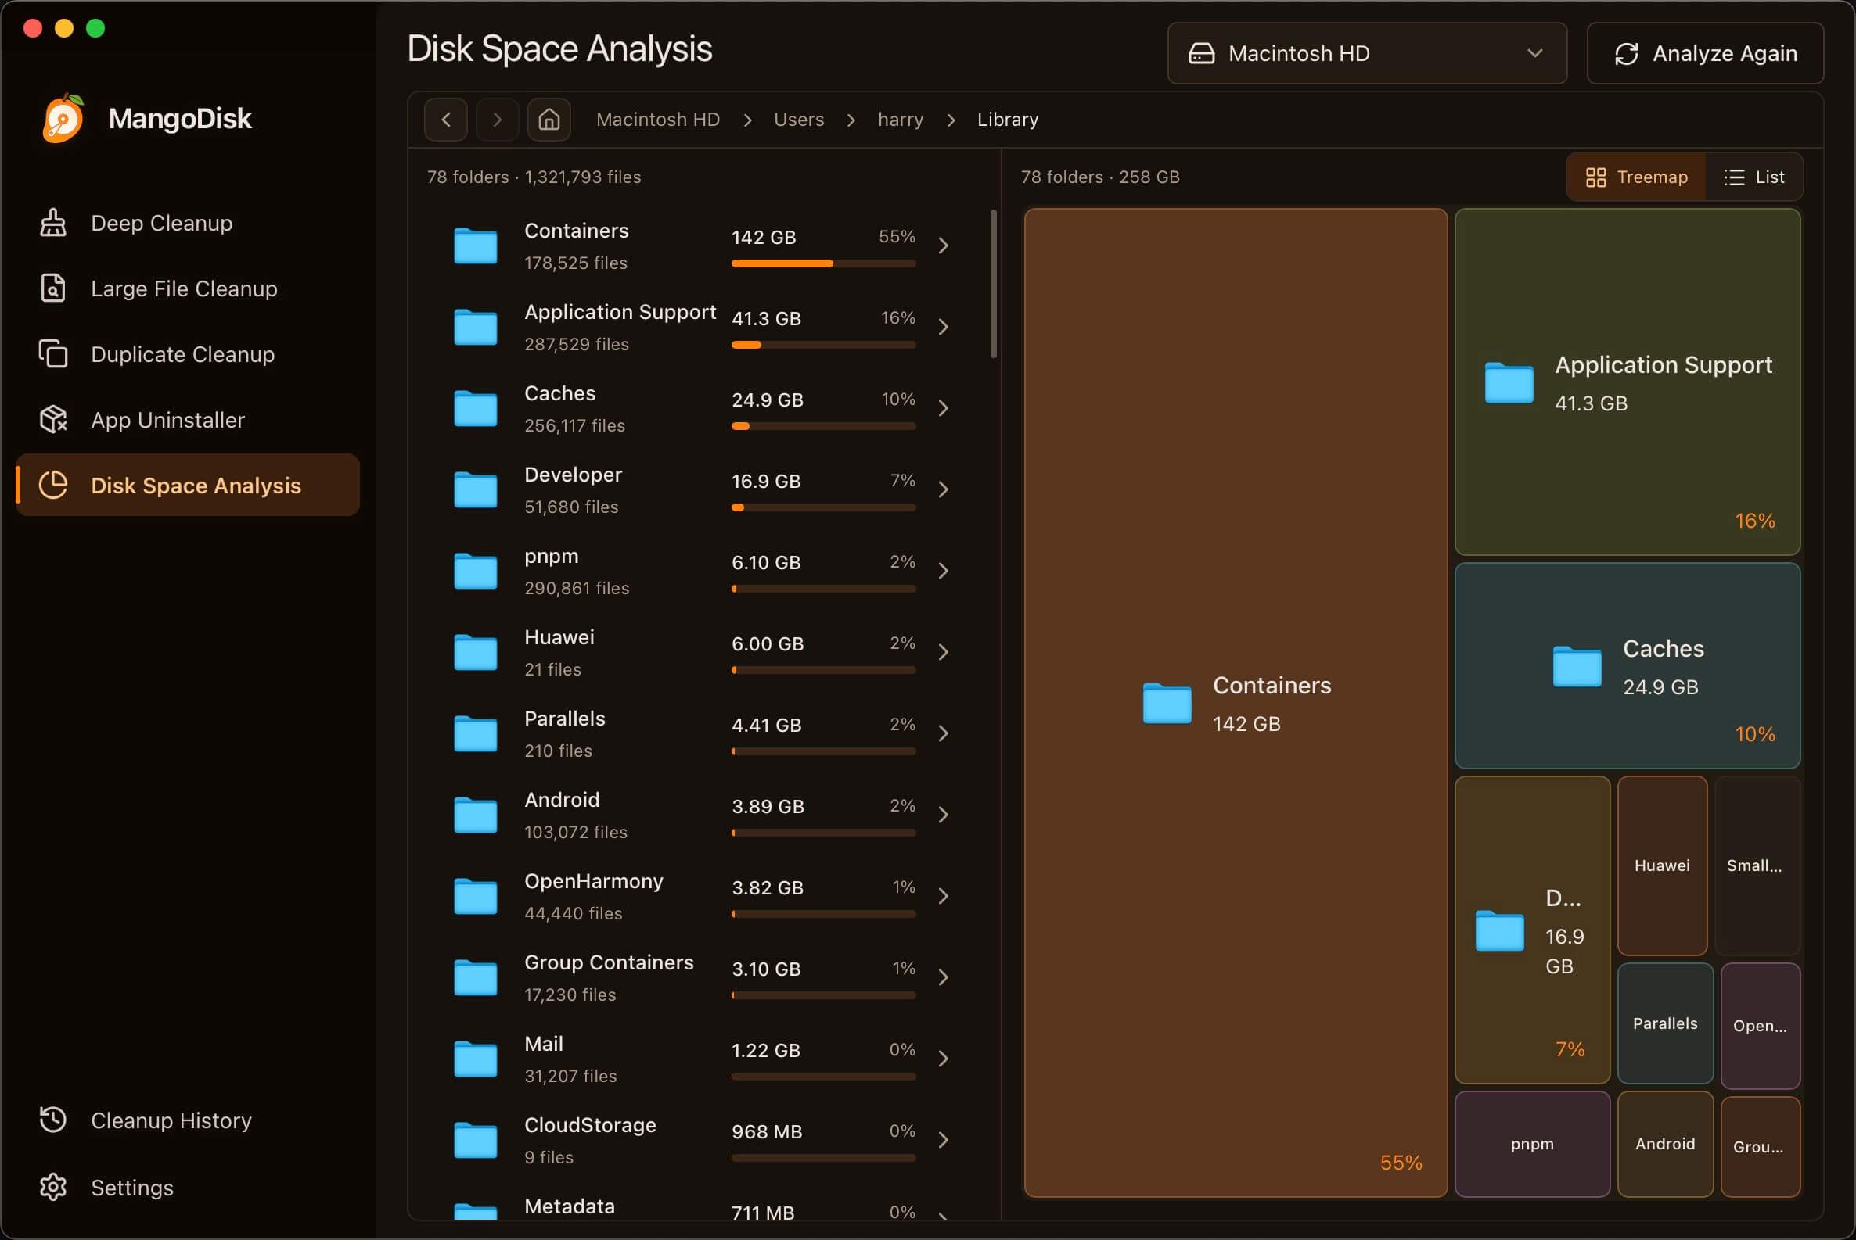Click the home folder navigation icon

pos(549,120)
